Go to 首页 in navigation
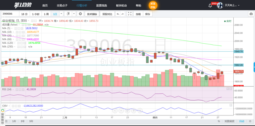This screenshot has height=126, width=255. pos(45,6)
